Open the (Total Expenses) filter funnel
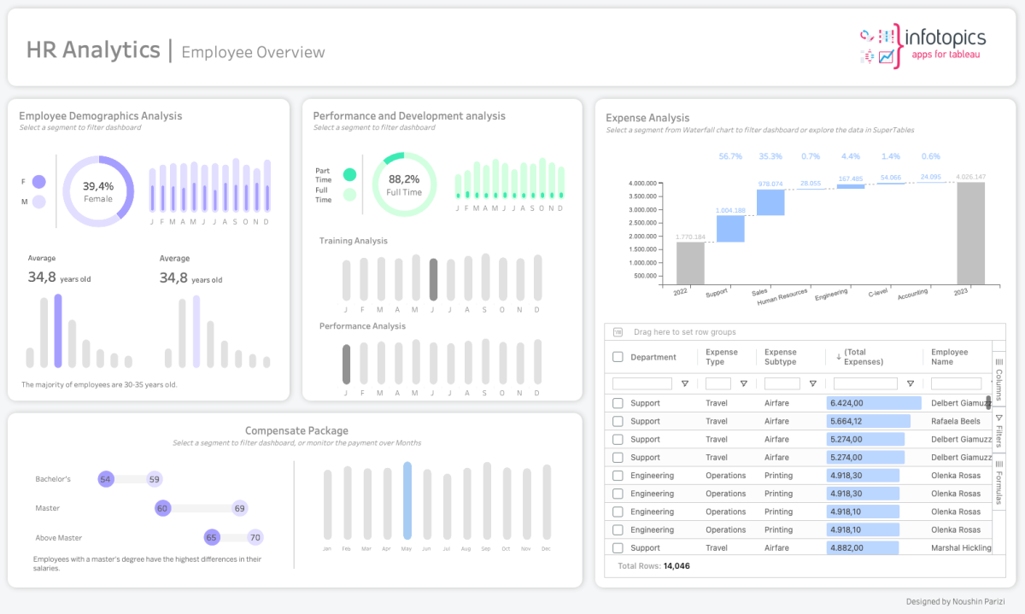 (910, 383)
